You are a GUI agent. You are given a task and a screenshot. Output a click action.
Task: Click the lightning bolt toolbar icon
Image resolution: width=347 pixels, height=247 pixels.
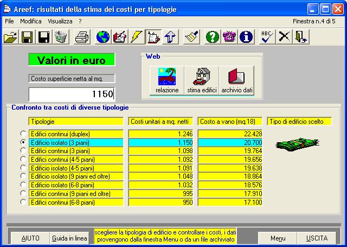pos(137,37)
